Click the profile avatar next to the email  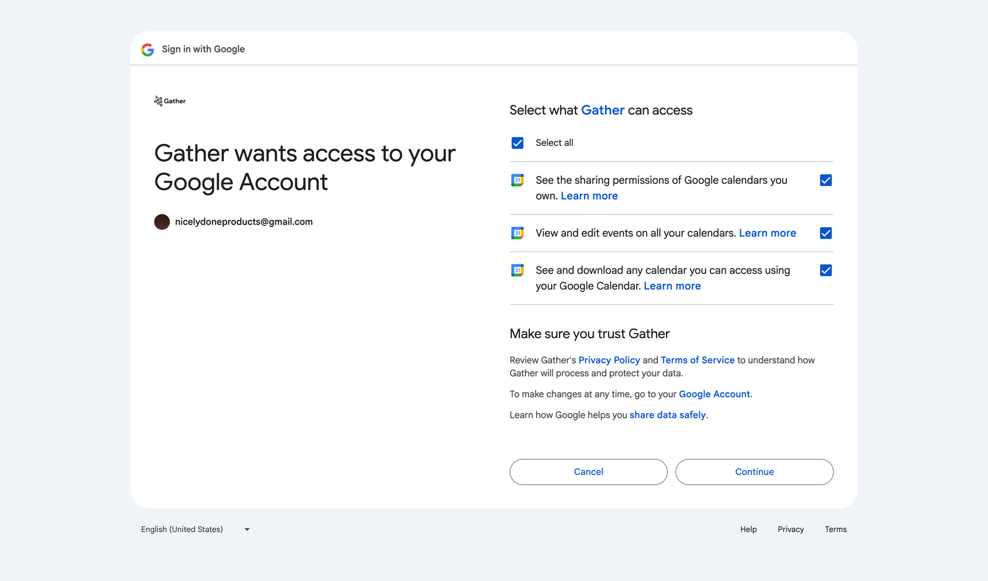coord(162,222)
